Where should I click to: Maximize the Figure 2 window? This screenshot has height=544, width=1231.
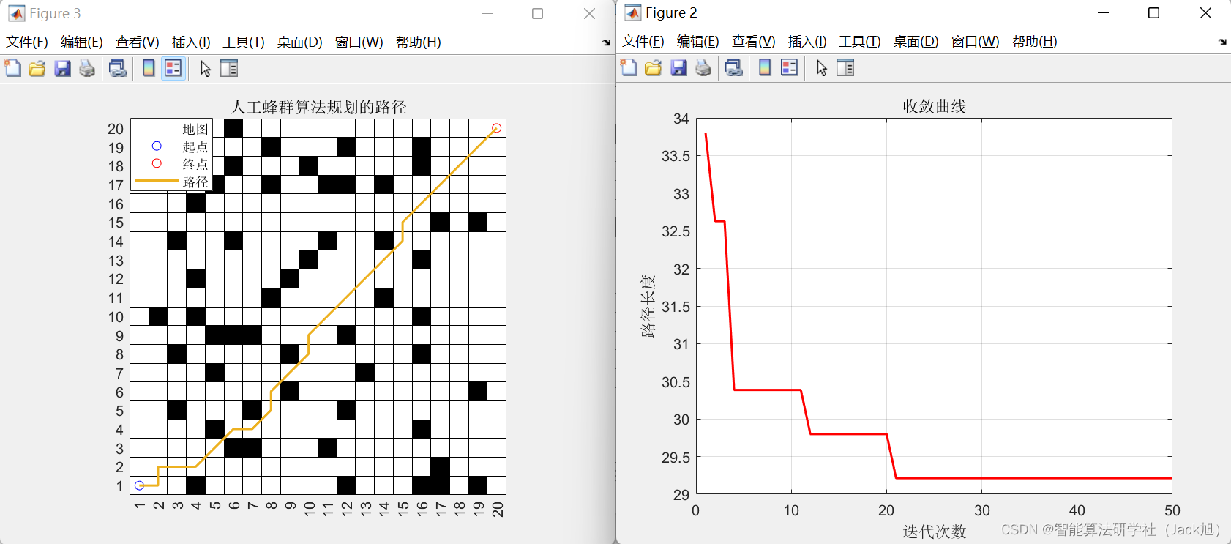tap(1154, 13)
